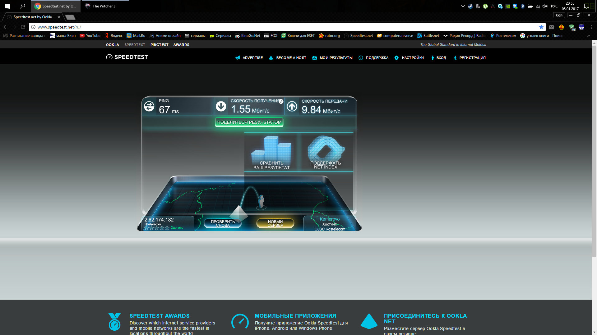Rate Rostelecom with the five stars
The image size is (597, 335).
[x=157, y=228]
